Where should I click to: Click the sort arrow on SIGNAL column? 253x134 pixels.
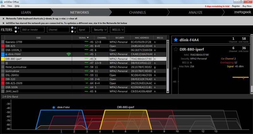point(88,38)
